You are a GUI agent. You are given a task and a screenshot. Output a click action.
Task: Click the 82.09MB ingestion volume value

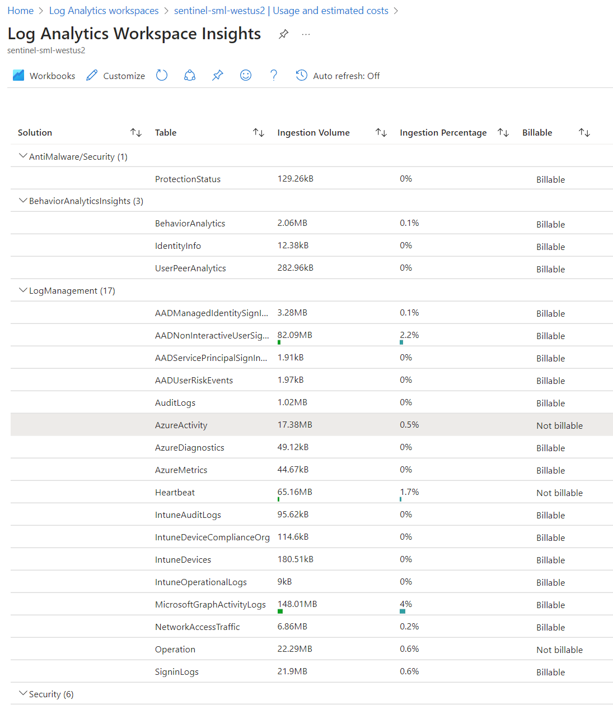(295, 335)
